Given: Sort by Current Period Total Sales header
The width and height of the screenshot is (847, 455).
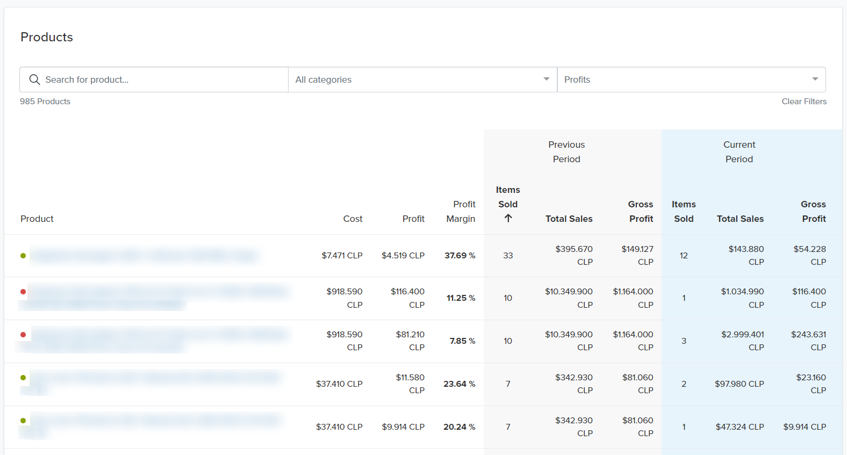Looking at the screenshot, I should click(x=740, y=219).
